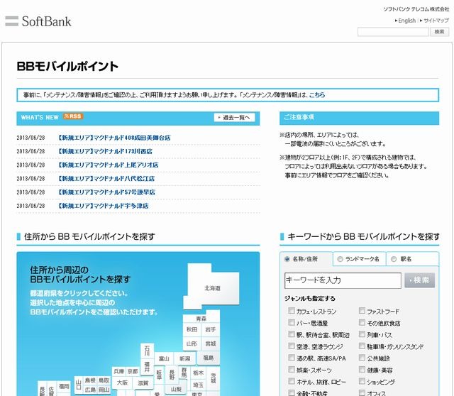This screenshot has width=454, height=396.
Task: Select 兵庫 prefecture on the map
Action: coord(119,371)
